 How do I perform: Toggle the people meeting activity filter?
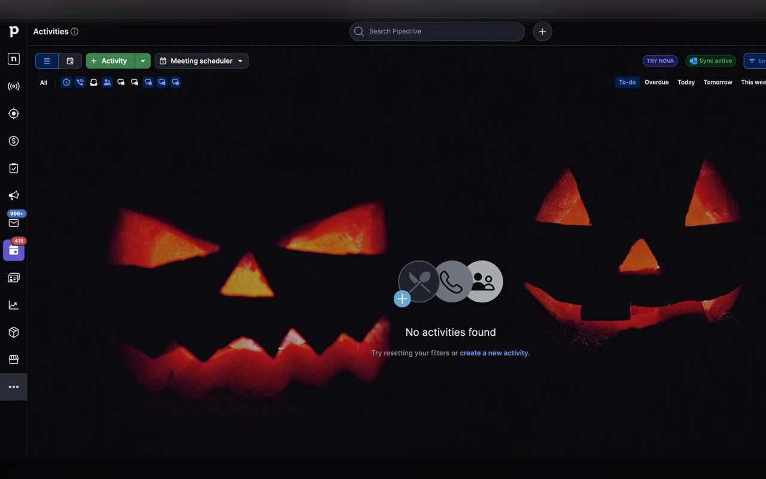(107, 83)
